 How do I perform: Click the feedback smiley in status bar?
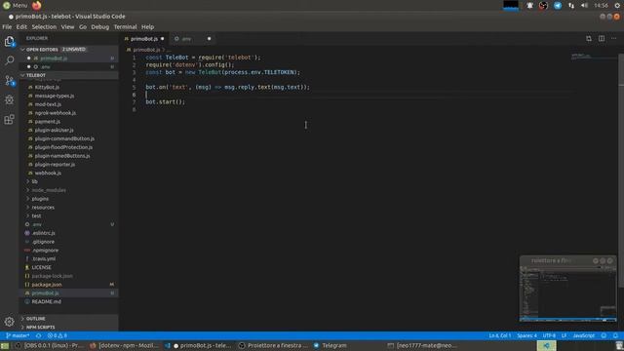click(604, 335)
